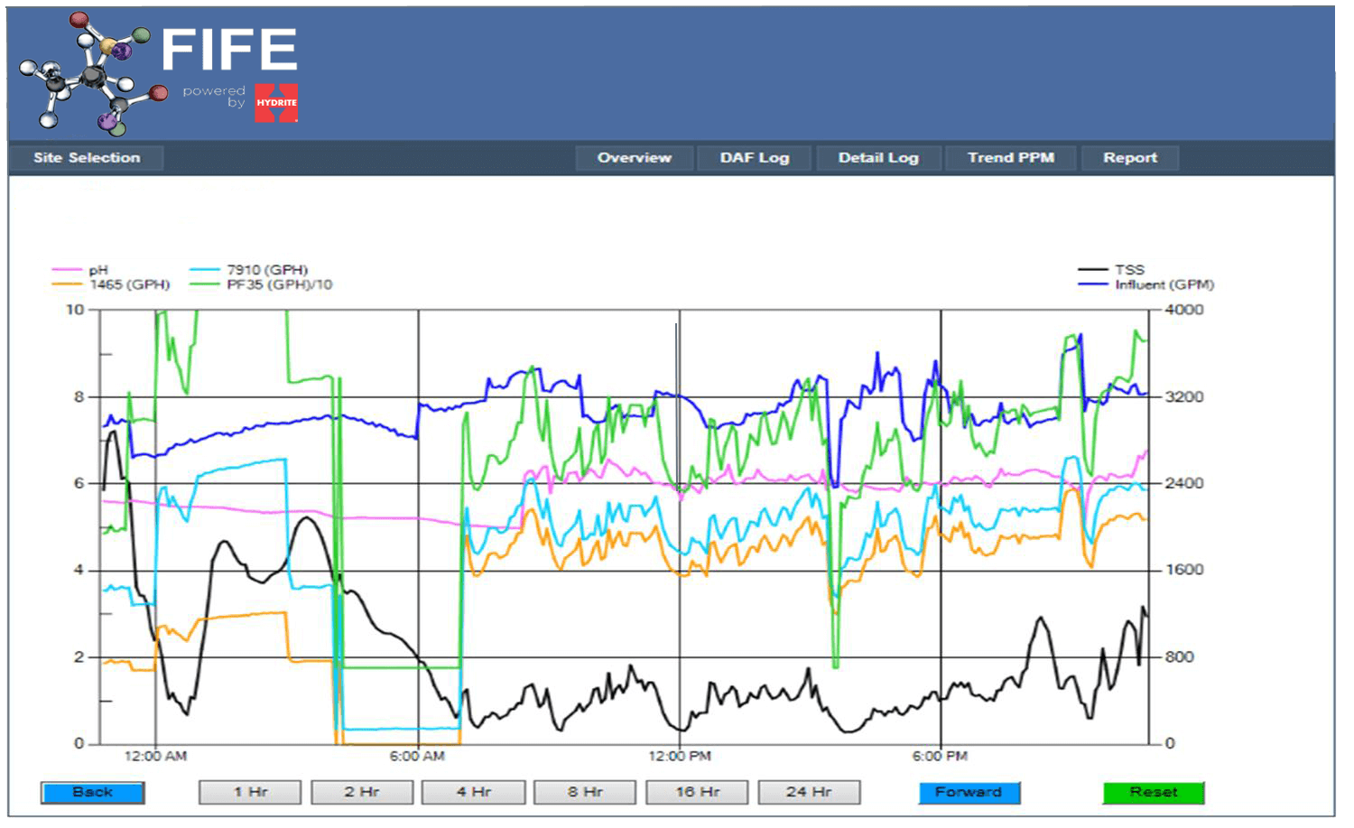The width and height of the screenshot is (1354, 828).
Task: Click the Influent (GPM) legend label
Action: tap(1164, 284)
